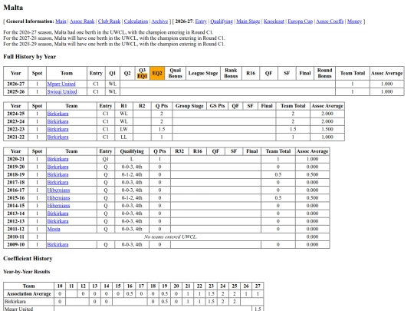Viewport: 414px width, 311px height.
Task: Select the 'Round Bonus' column header
Action: pos(324,73)
